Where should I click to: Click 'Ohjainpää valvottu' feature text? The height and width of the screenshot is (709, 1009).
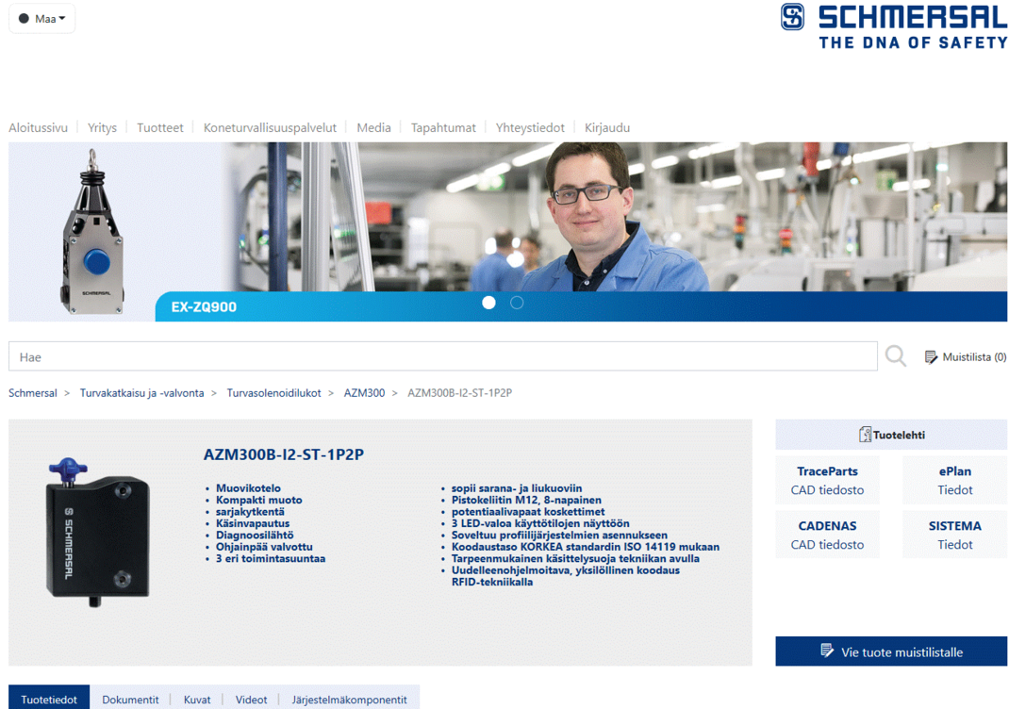coord(264,546)
